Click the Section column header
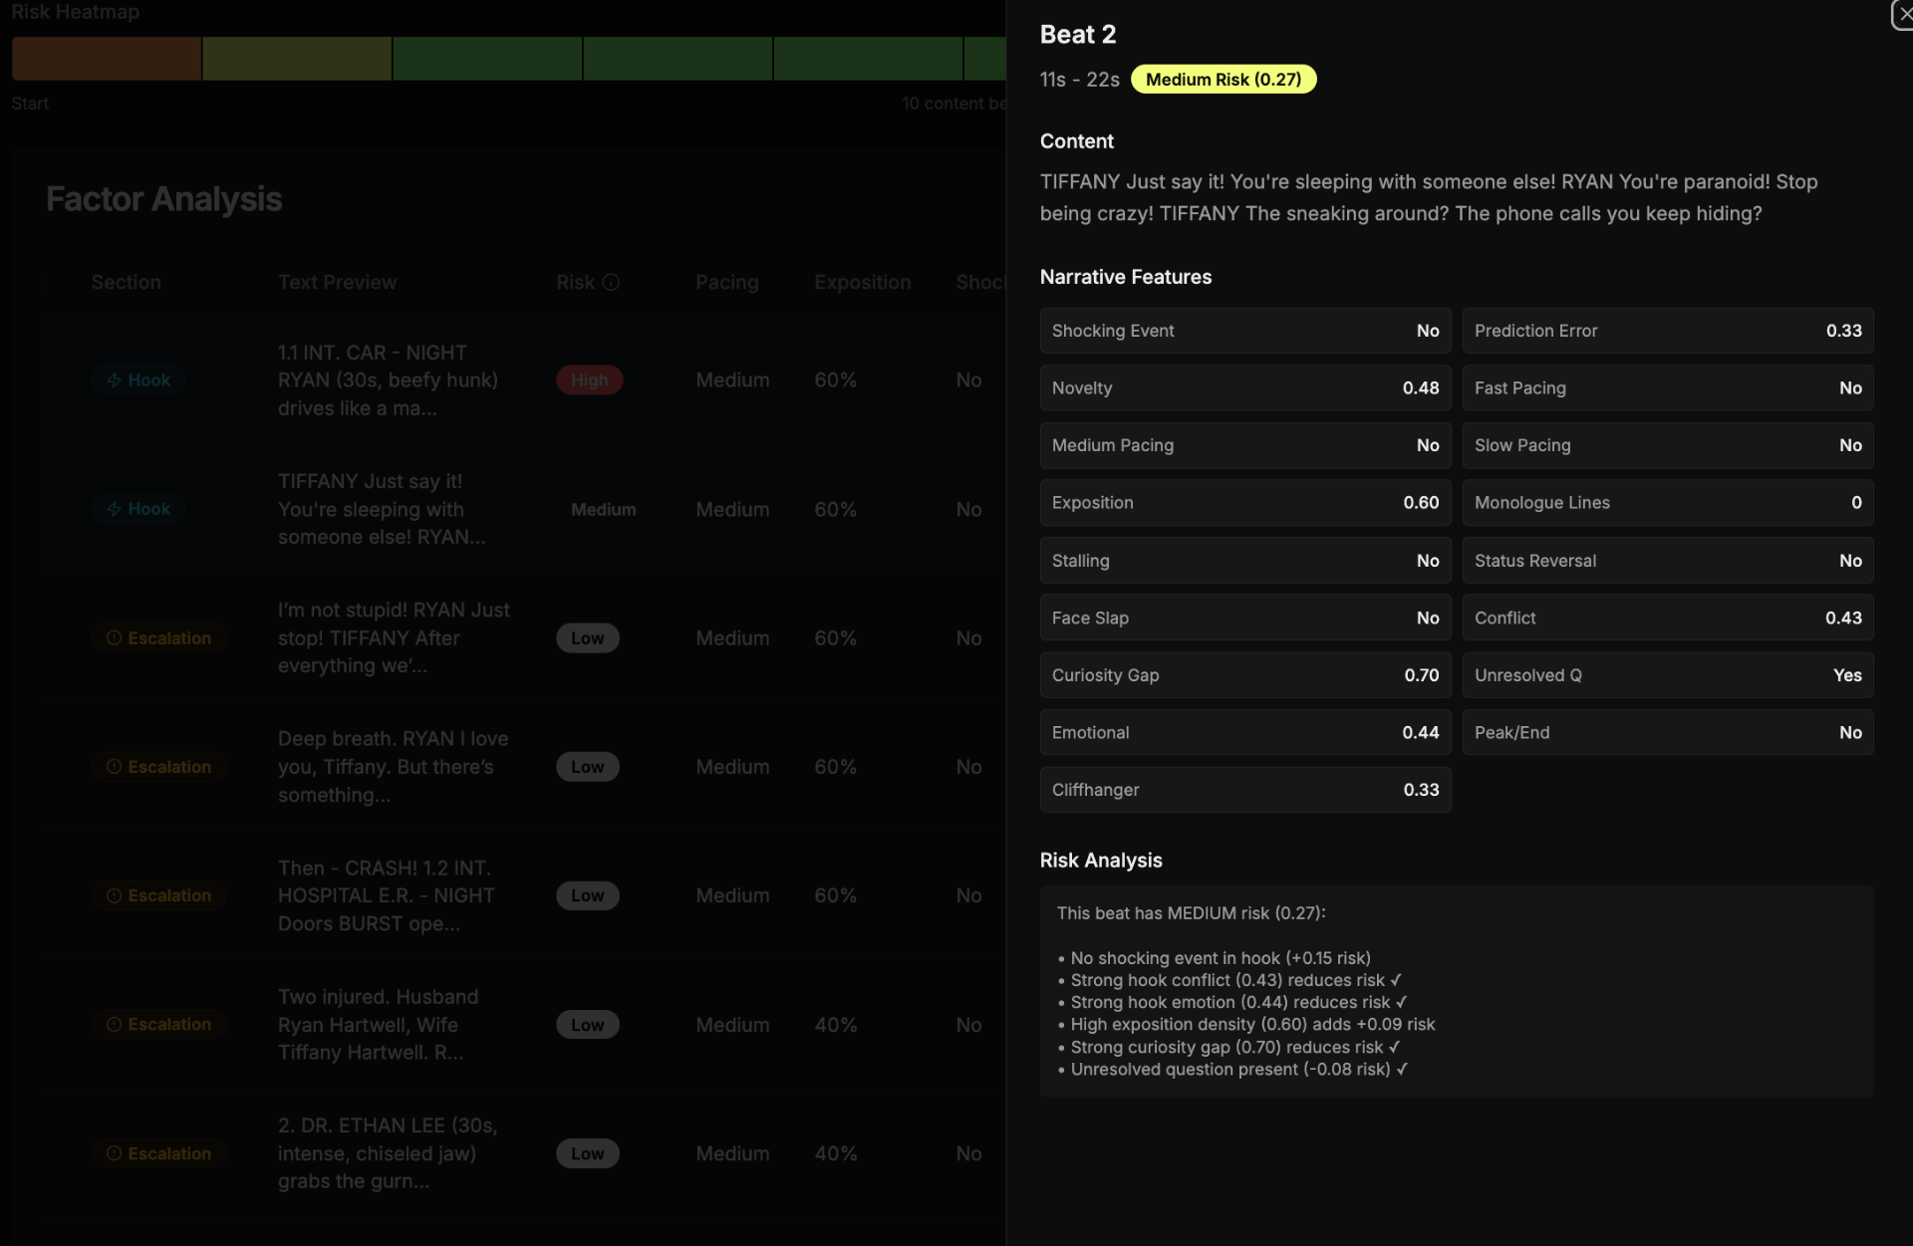The image size is (1913, 1246). [x=126, y=282]
